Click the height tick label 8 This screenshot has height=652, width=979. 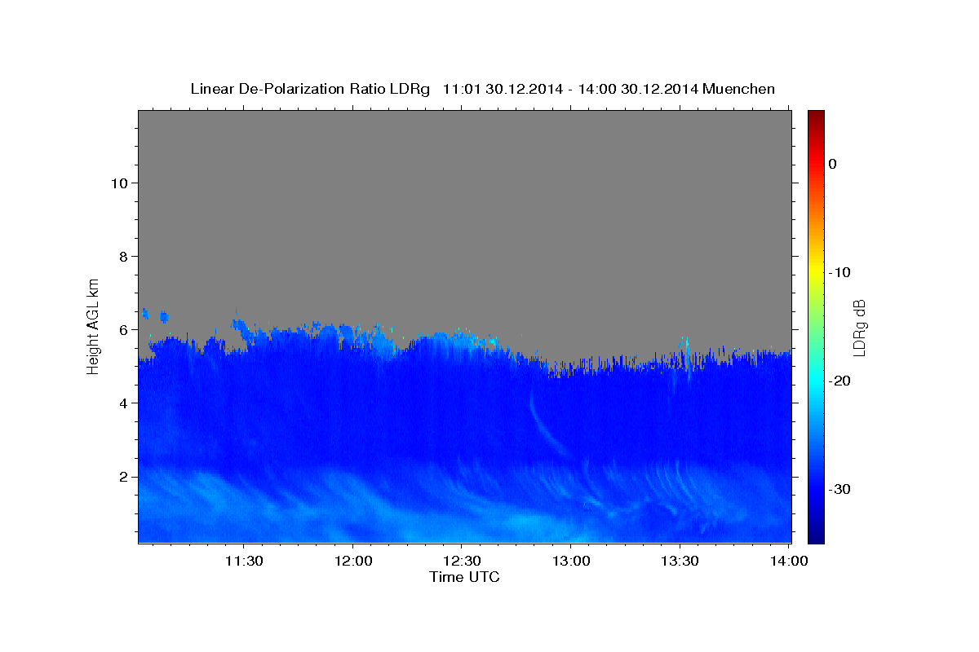pos(122,257)
